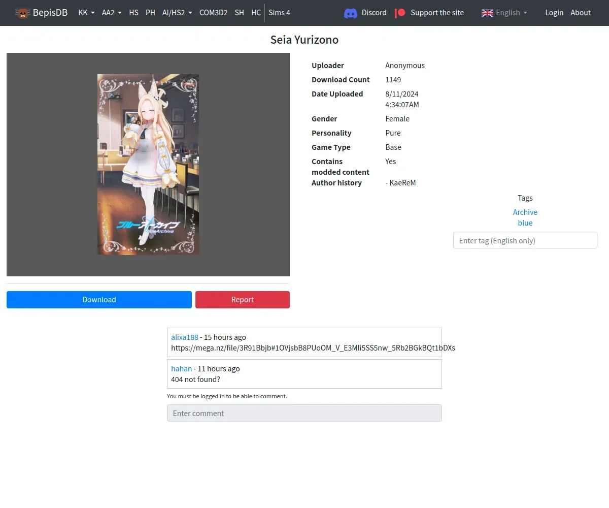Click the '404 not found?' comment text

tap(195, 379)
